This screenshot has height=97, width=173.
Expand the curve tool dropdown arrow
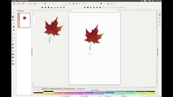point(15,37)
